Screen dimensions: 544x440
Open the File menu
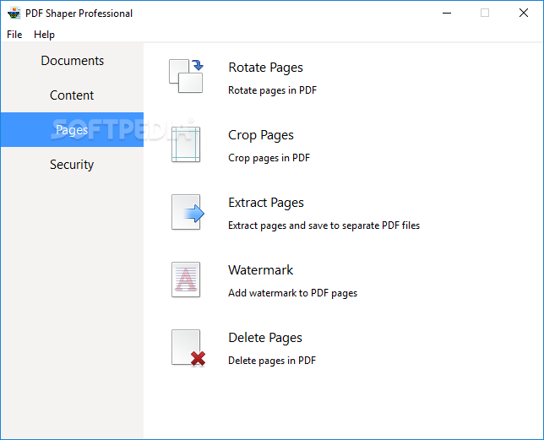point(14,35)
